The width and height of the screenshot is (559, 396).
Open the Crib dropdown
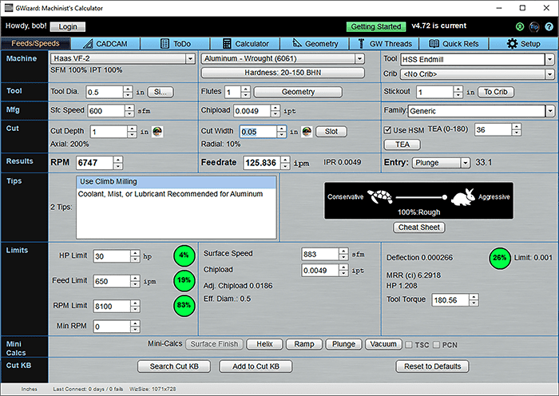[x=549, y=74]
